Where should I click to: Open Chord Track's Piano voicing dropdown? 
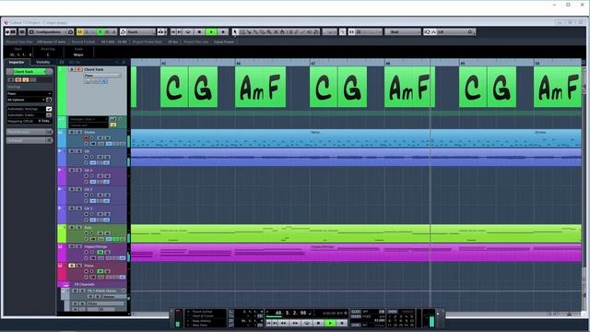pos(102,76)
